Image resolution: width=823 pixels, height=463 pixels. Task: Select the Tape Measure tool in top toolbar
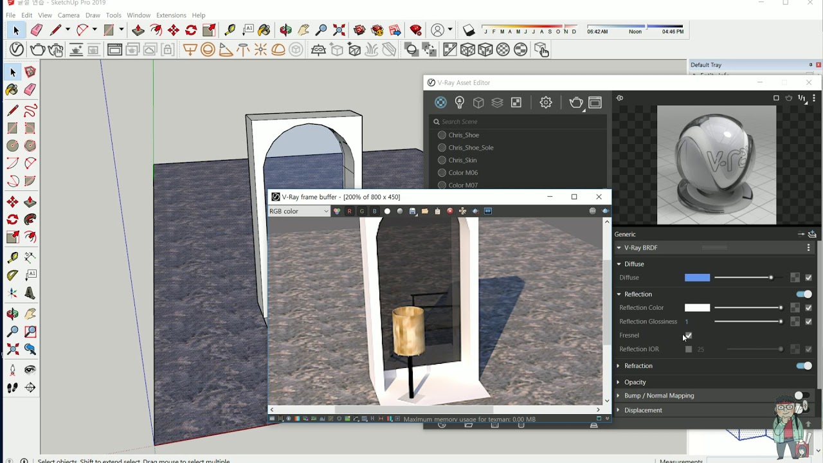click(230, 30)
